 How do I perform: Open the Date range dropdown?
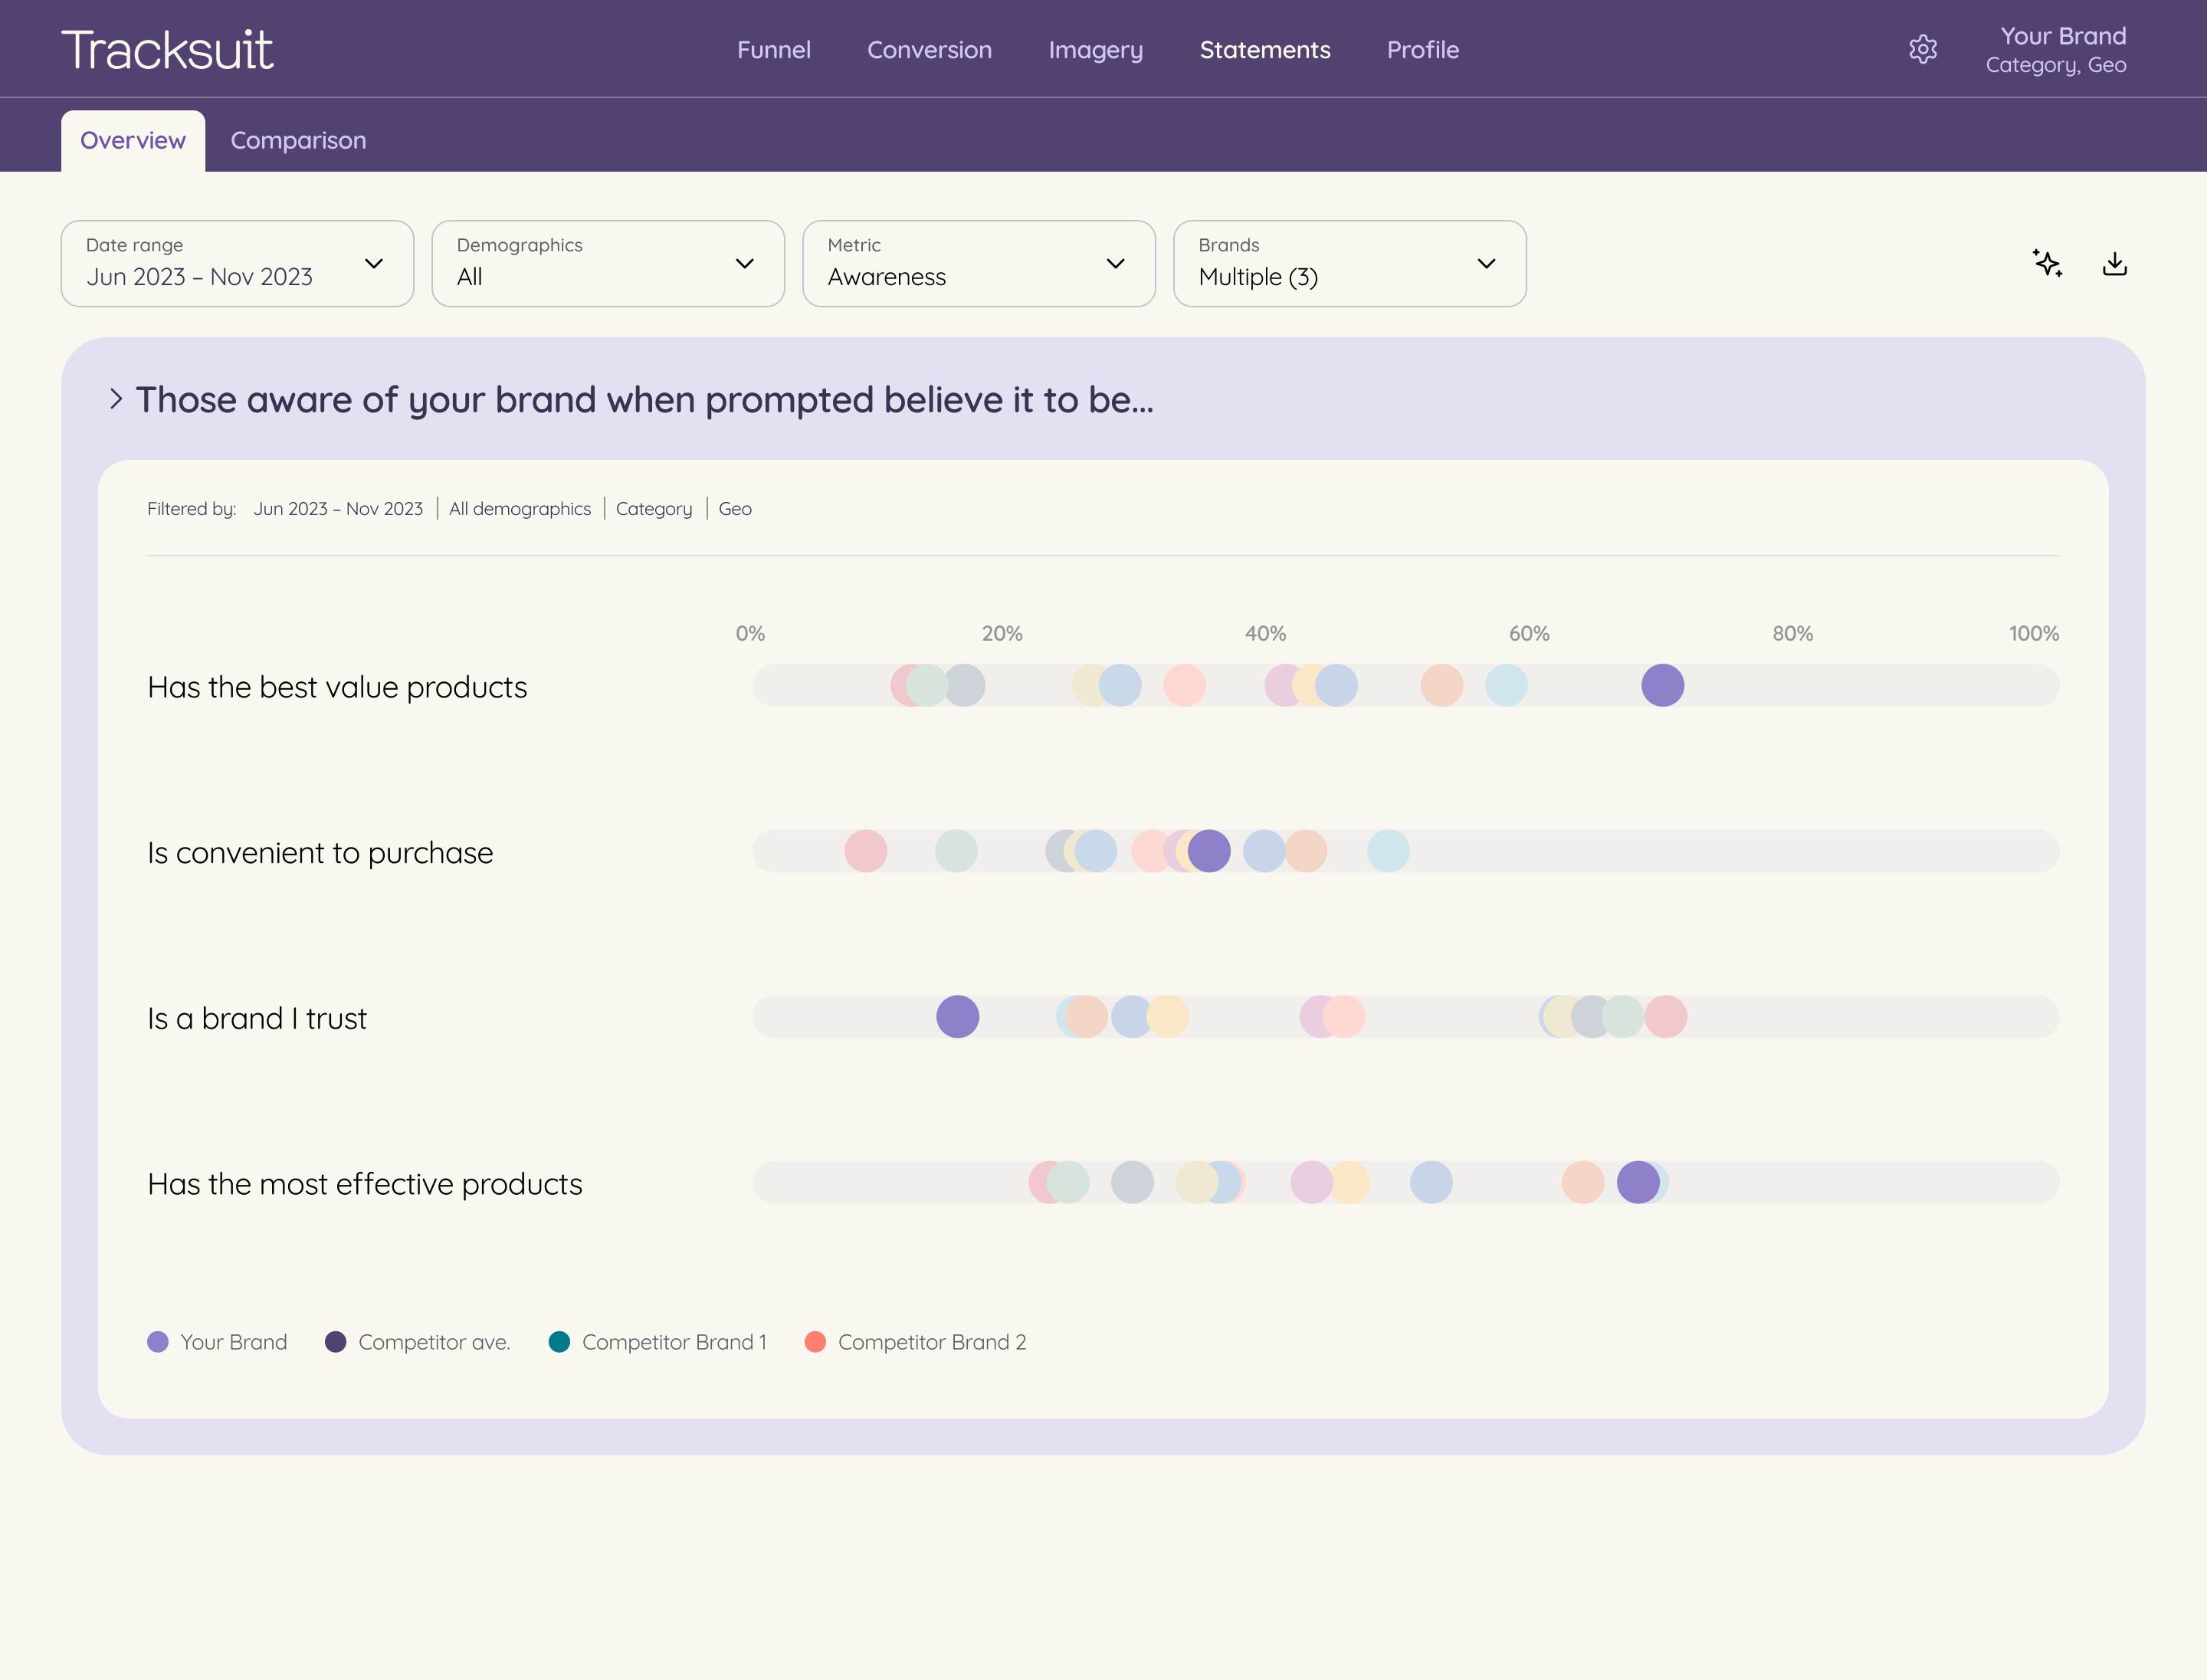[x=237, y=263]
